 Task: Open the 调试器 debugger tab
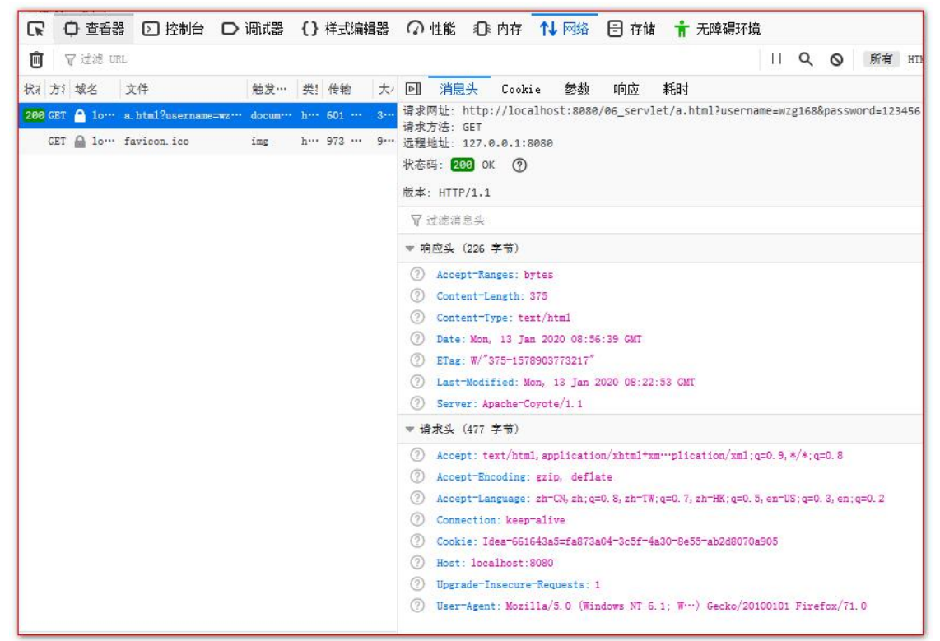(x=253, y=29)
